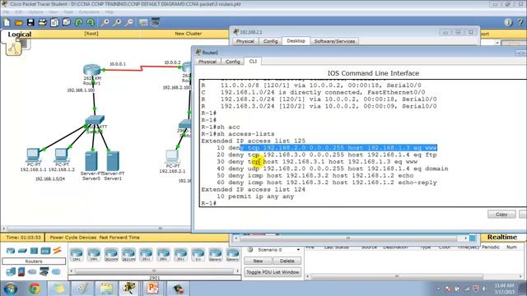Image resolution: width=527 pixels, height=296 pixels.
Task: Pick the 2620XM router model
Action: pos(111,255)
